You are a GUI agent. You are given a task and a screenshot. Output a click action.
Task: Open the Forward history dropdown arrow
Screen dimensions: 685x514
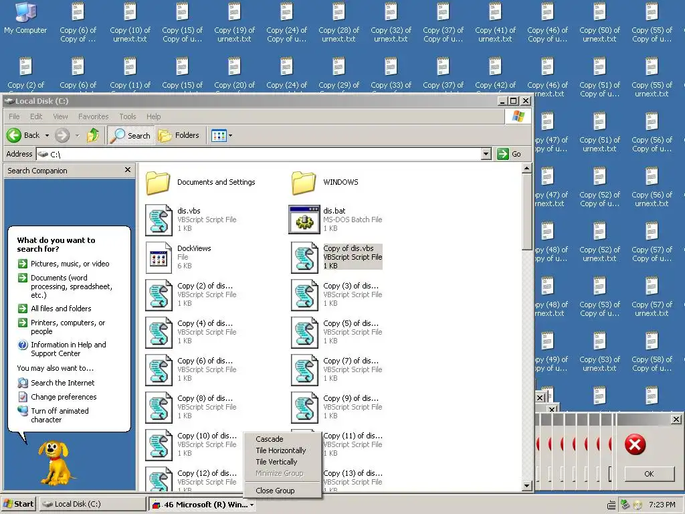point(78,135)
